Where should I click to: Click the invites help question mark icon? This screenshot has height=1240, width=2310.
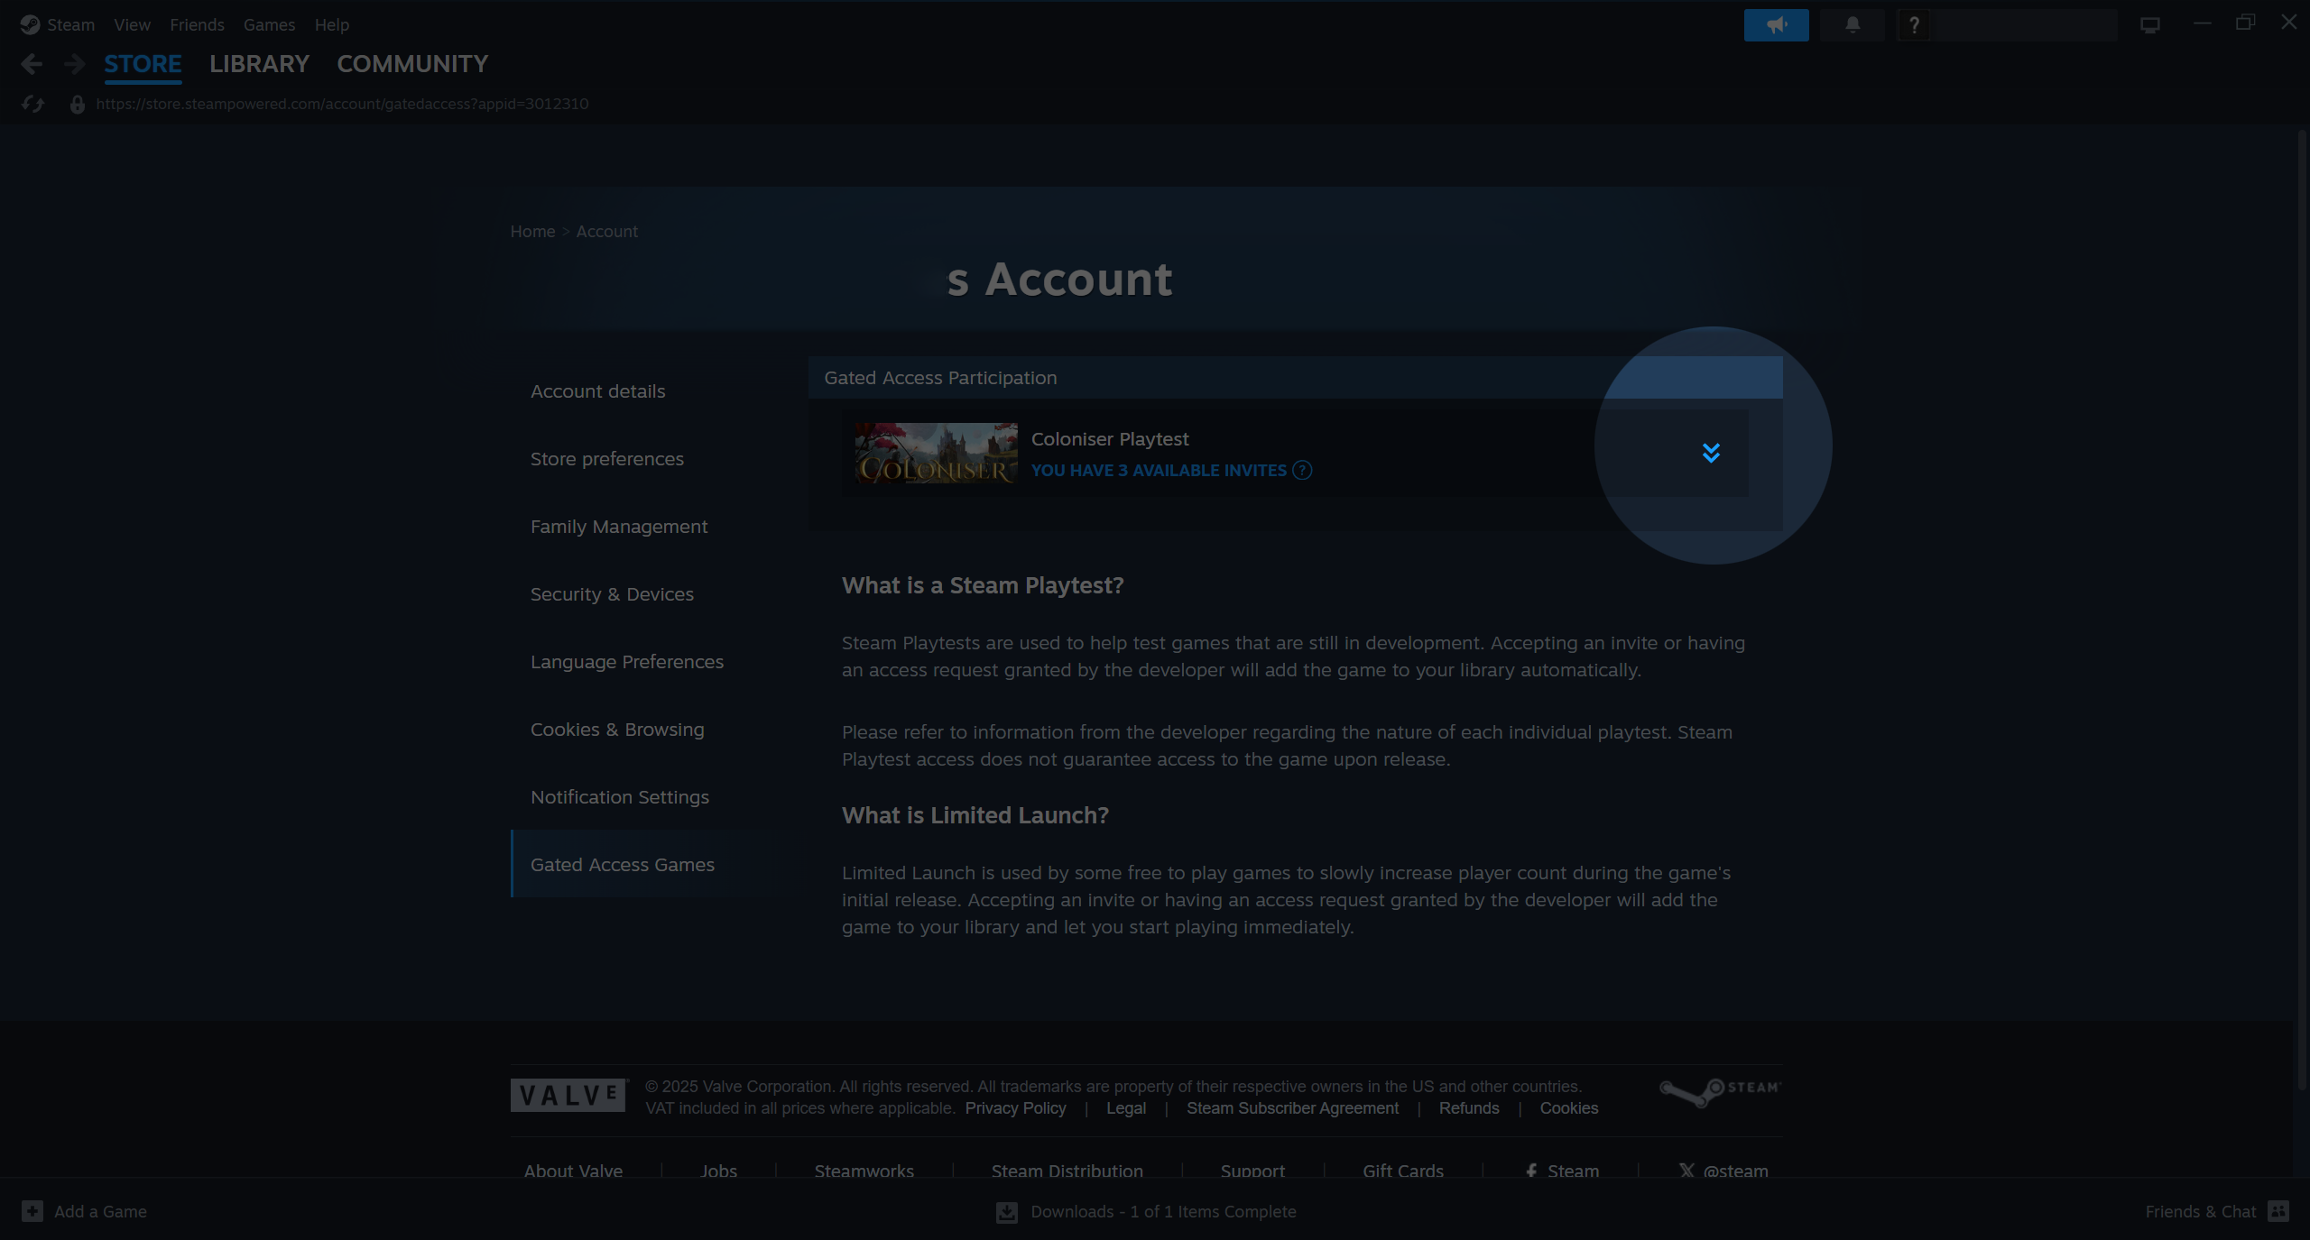(1302, 470)
